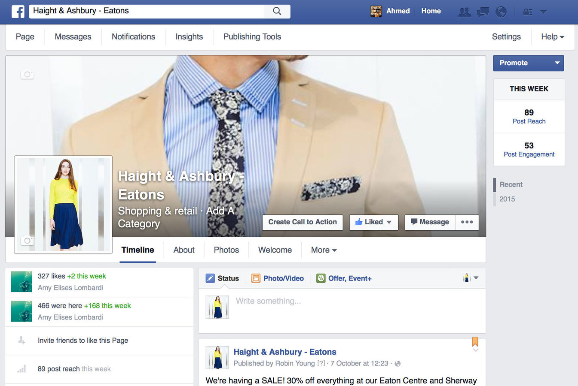Open the Help dropdown menu
This screenshot has height=386, width=578.
coord(552,37)
